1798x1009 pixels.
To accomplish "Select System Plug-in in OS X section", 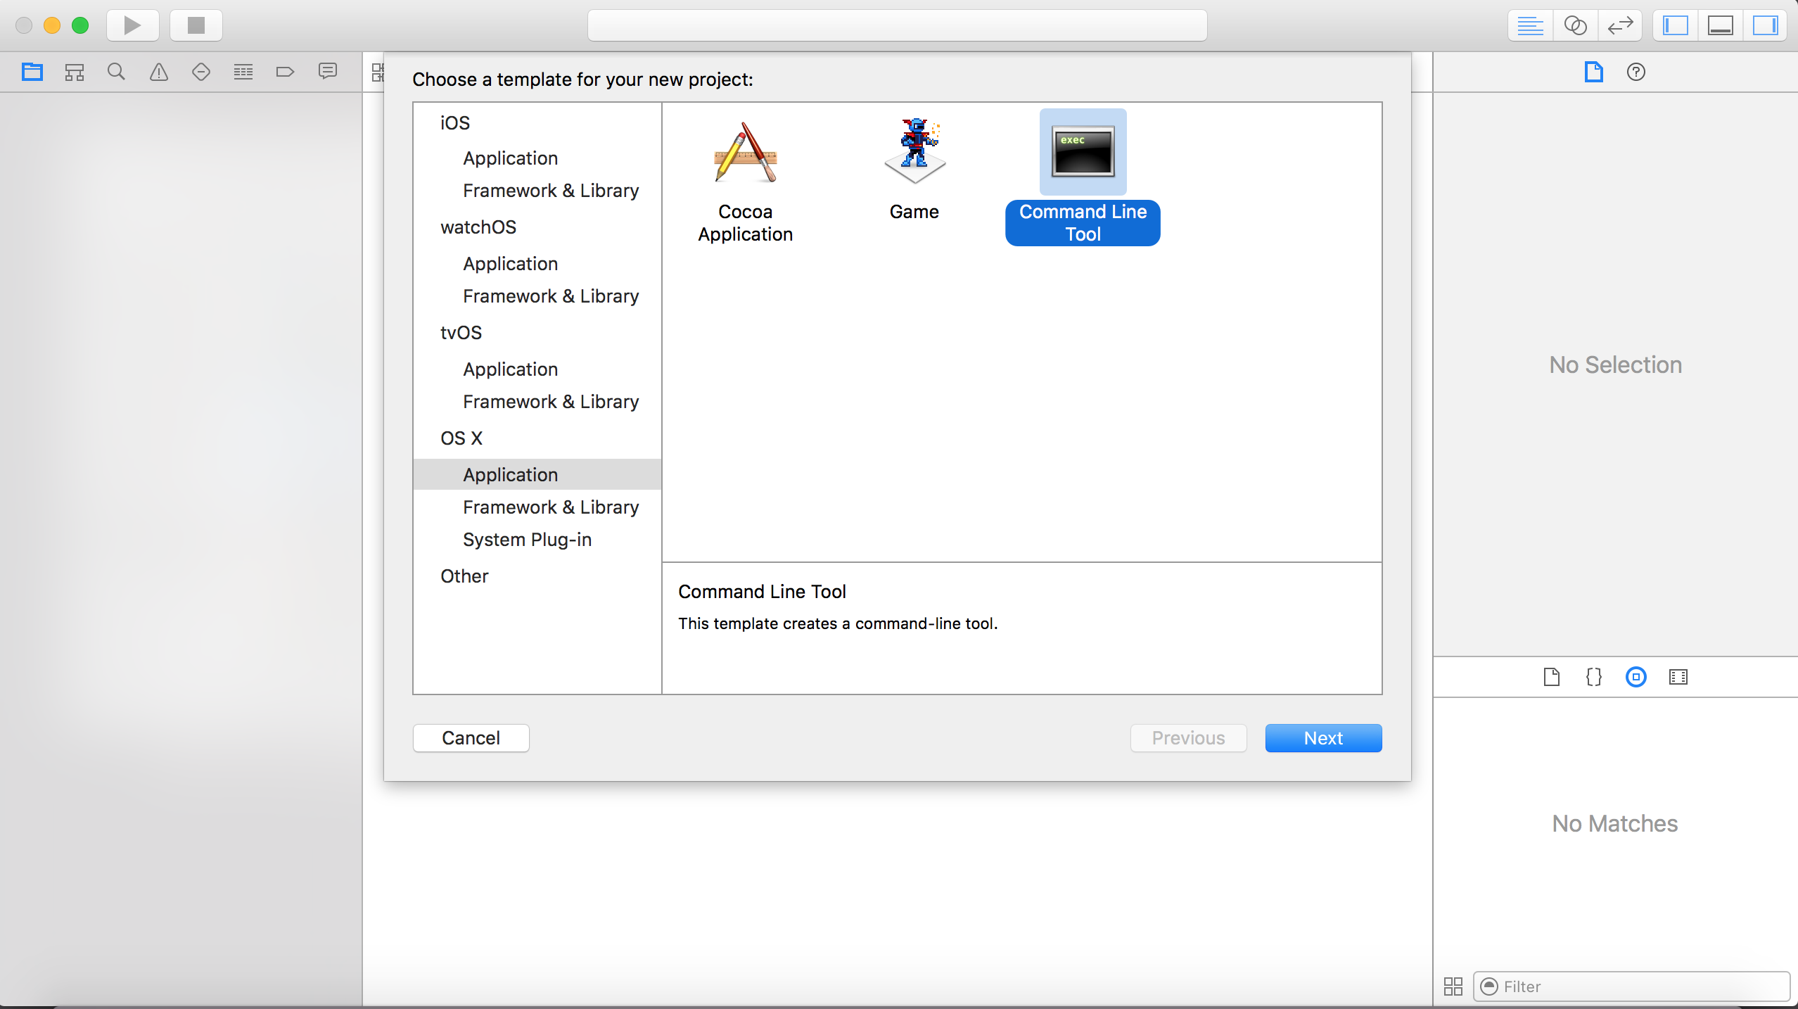I will [528, 540].
